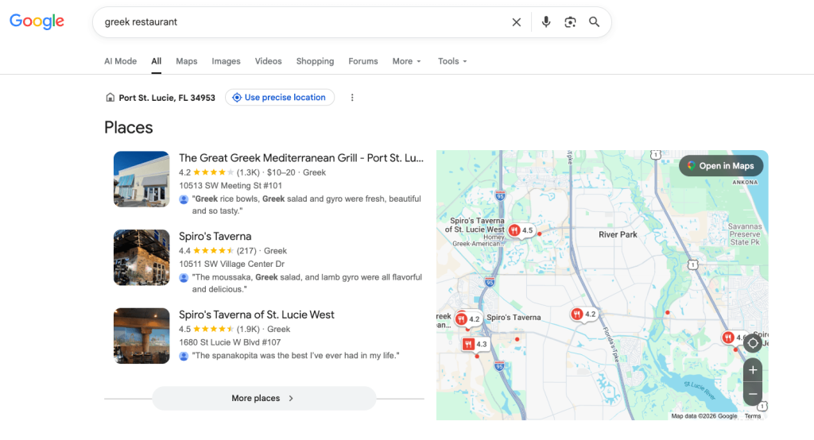This screenshot has height=440, width=814.
Task: Center map on my location
Action: 753,343
